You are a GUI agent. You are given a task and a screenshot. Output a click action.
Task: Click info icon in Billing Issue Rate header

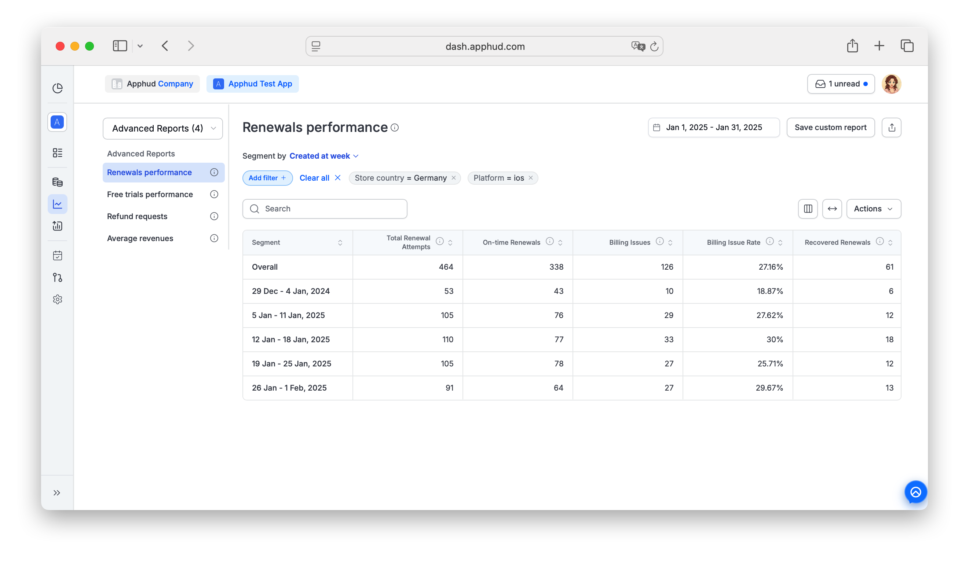coord(769,241)
